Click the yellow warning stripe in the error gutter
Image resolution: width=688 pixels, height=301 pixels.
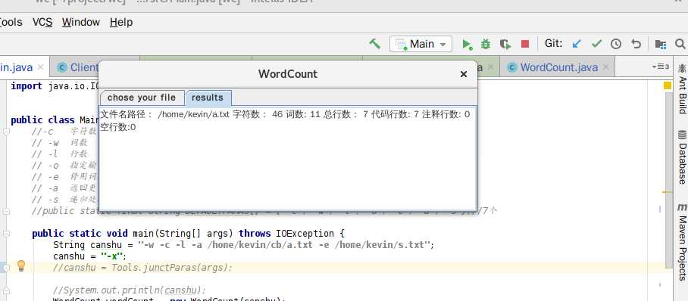coord(668,192)
